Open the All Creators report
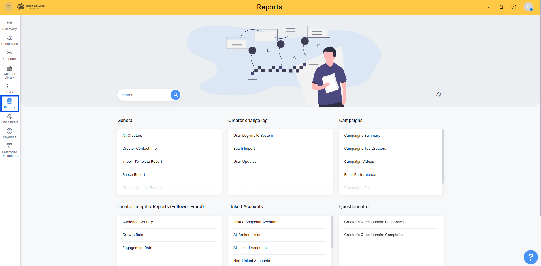Screen dimensions: 541x266 (x=132, y=136)
